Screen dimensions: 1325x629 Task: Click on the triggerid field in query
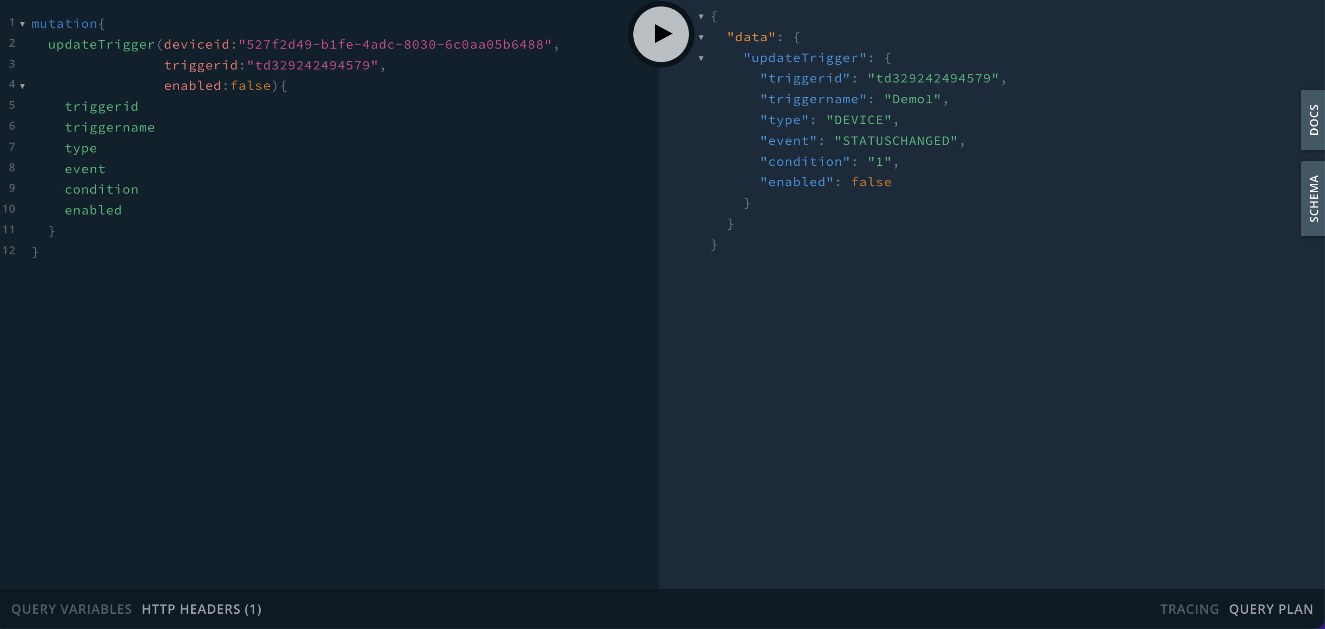[x=101, y=106]
